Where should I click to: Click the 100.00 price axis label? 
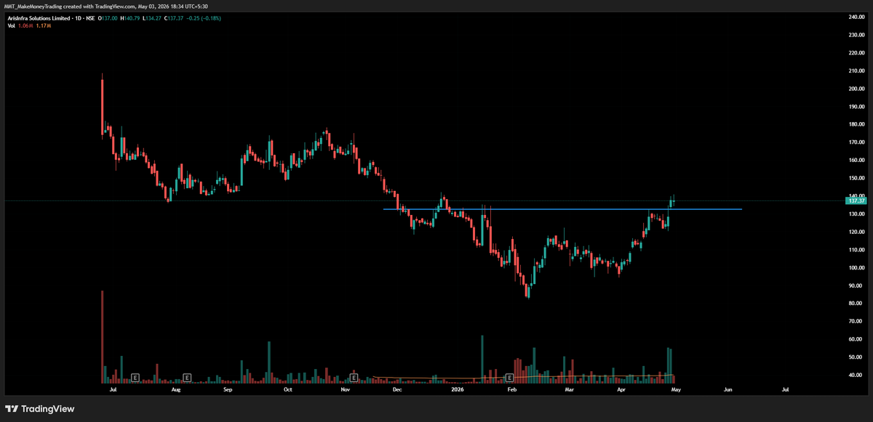[856, 268]
